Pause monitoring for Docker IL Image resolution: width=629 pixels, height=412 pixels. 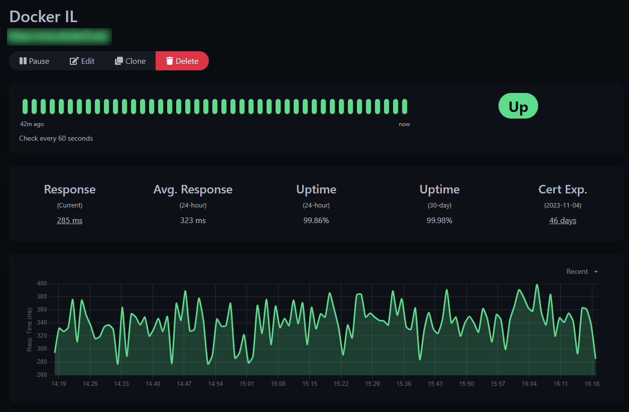[34, 61]
